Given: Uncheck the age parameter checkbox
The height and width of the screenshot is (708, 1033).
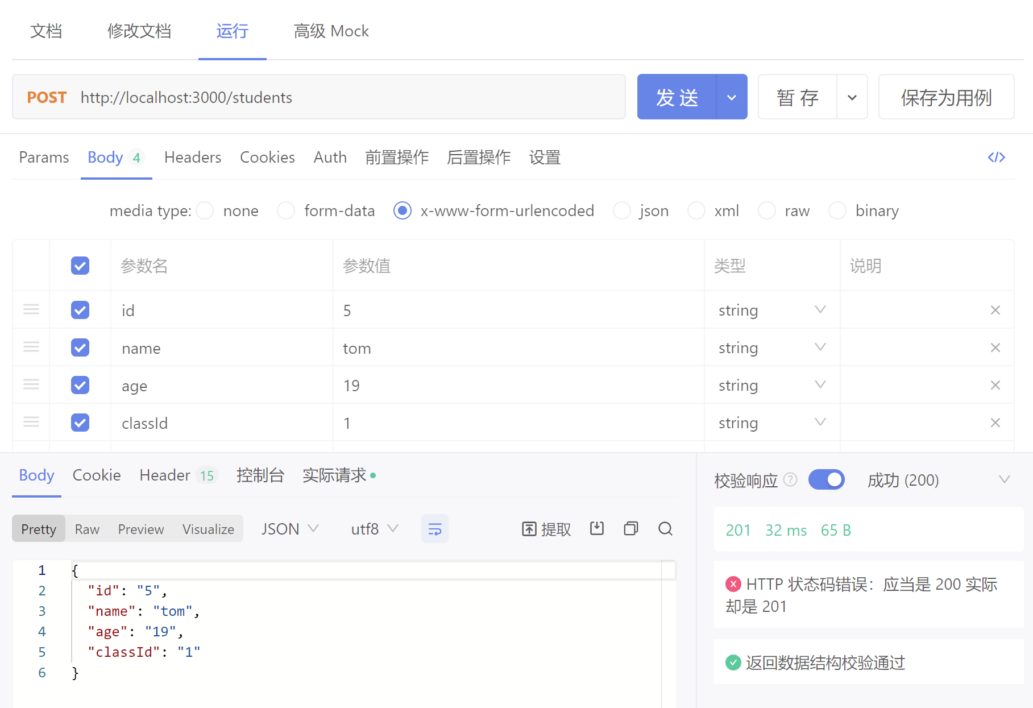Looking at the screenshot, I should point(80,385).
